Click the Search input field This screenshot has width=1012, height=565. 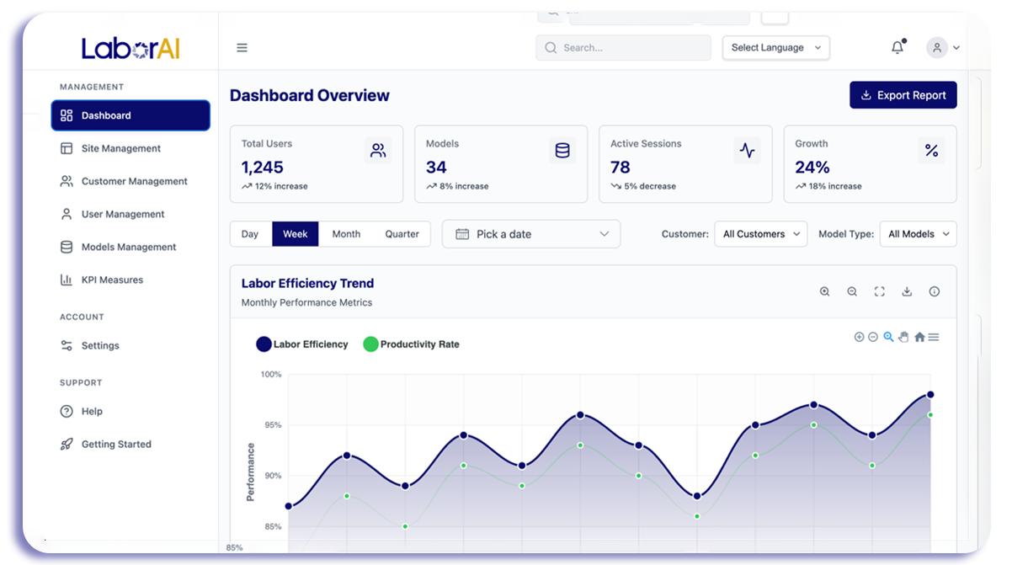coord(624,48)
